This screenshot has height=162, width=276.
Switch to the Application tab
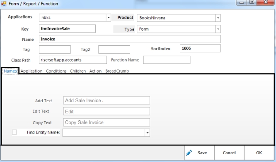[x=31, y=71]
